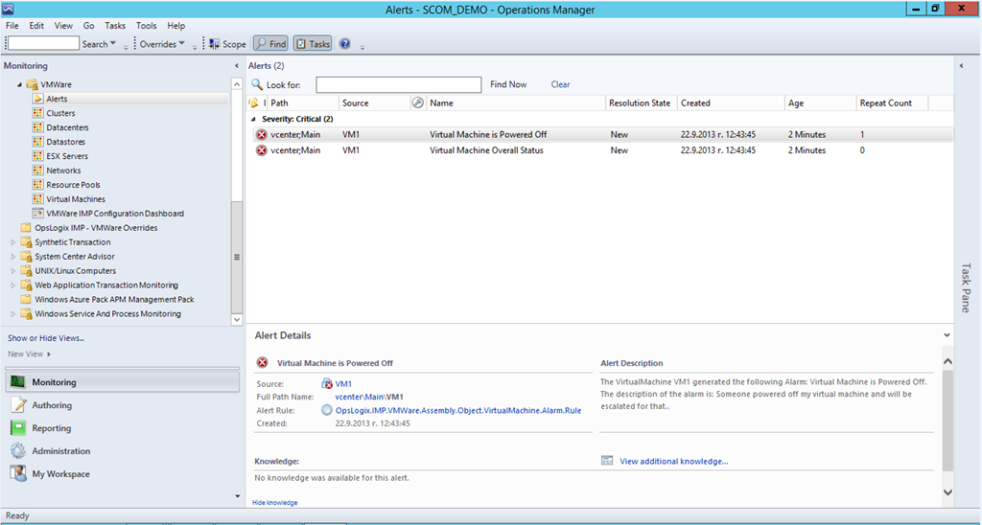
Task: Collapse the Alert Details pane chevron
Action: tap(947, 335)
